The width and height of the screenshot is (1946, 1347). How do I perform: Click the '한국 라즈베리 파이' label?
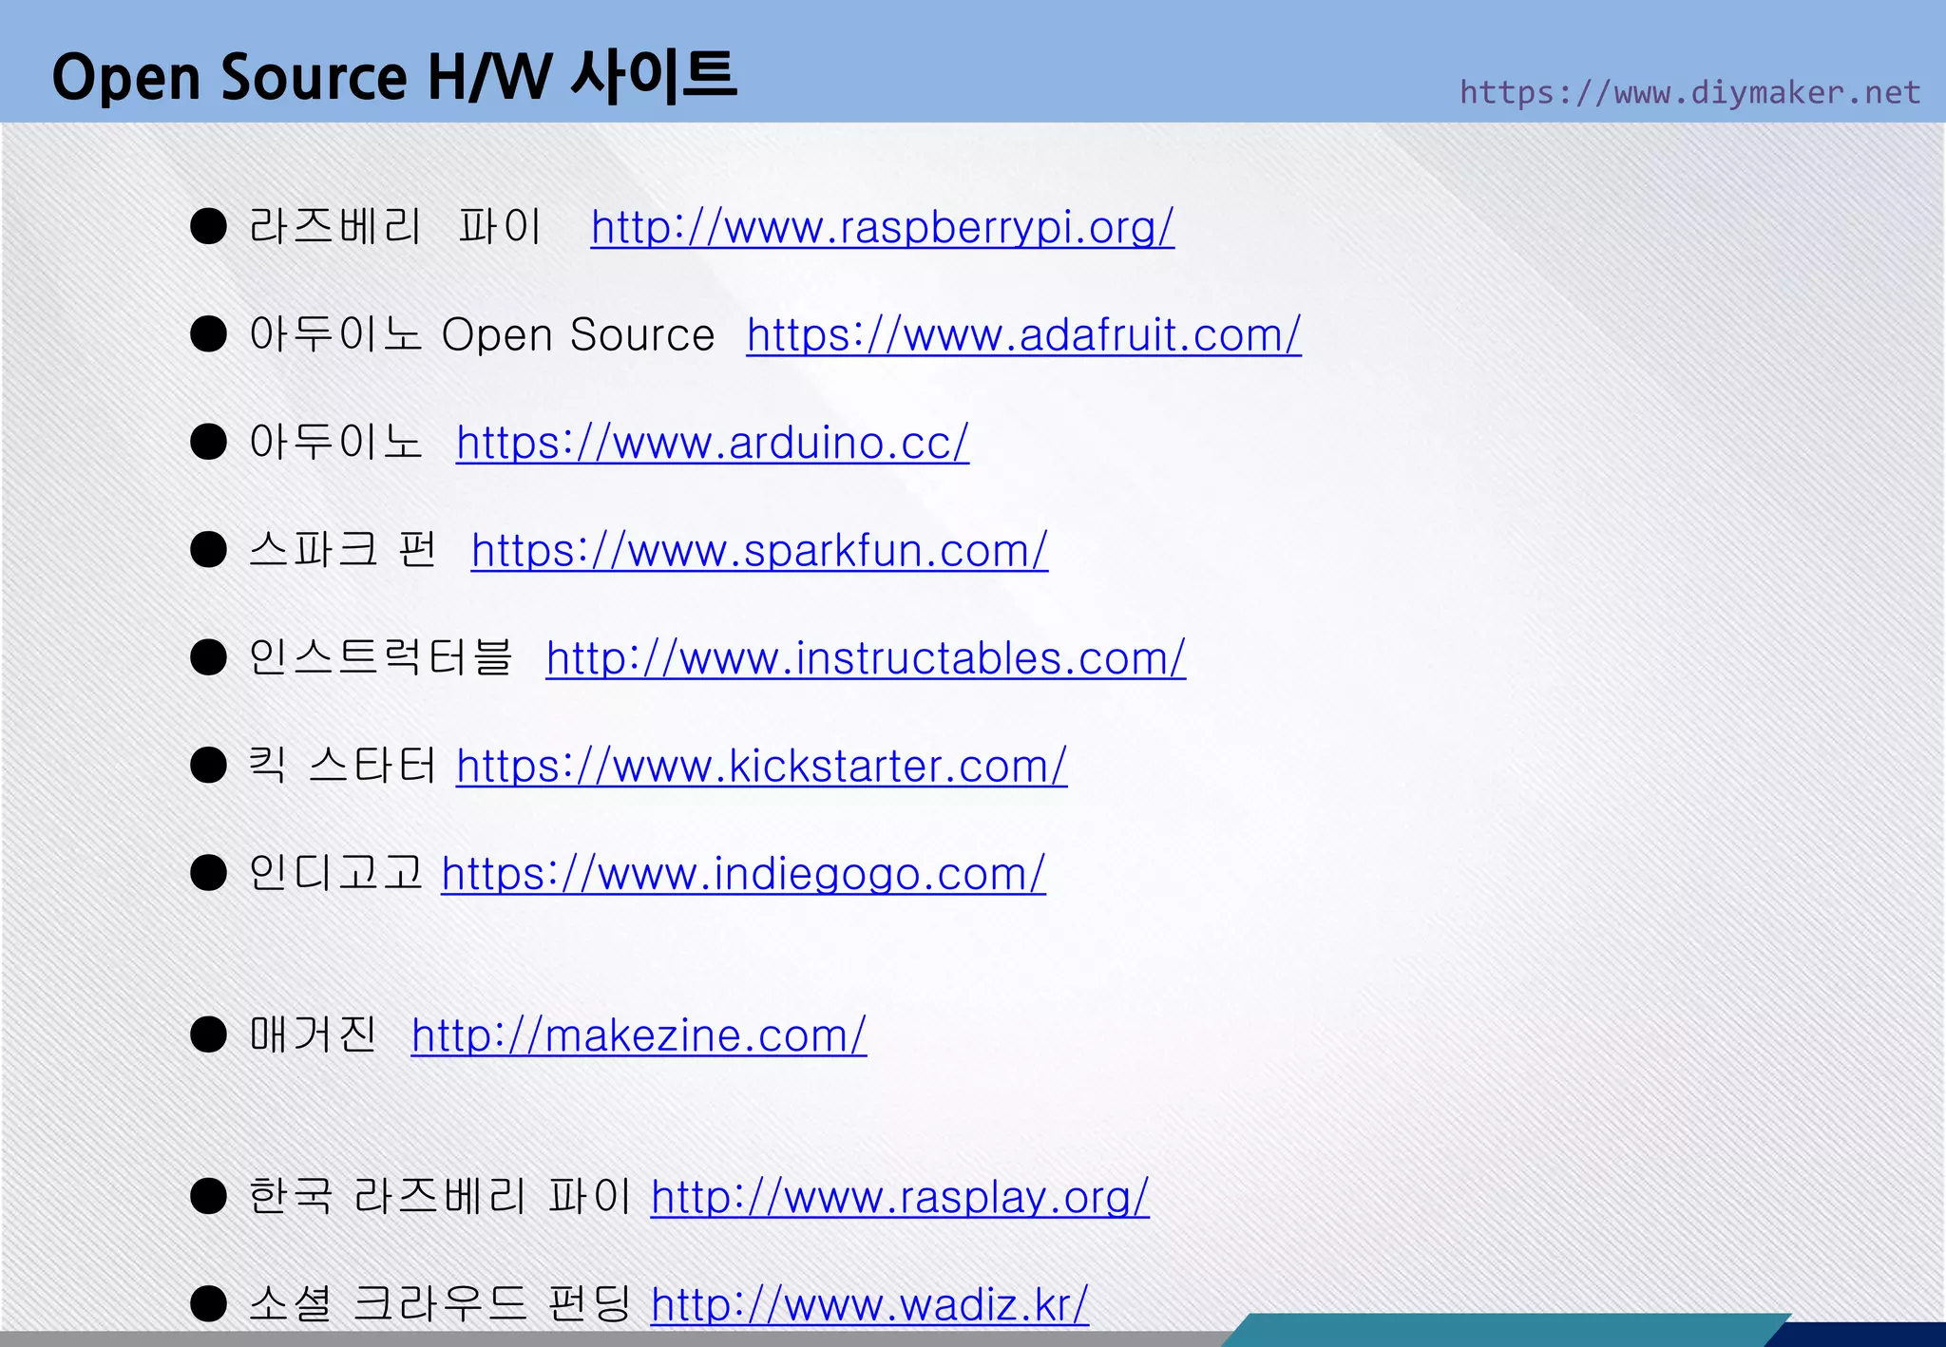tap(440, 1195)
